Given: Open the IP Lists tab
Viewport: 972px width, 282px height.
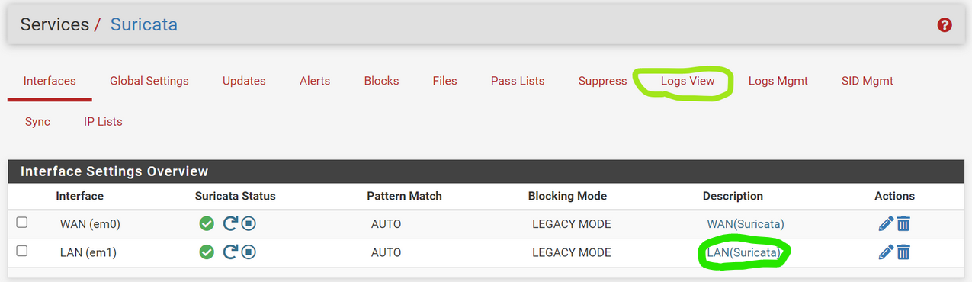Looking at the screenshot, I should click(x=103, y=122).
